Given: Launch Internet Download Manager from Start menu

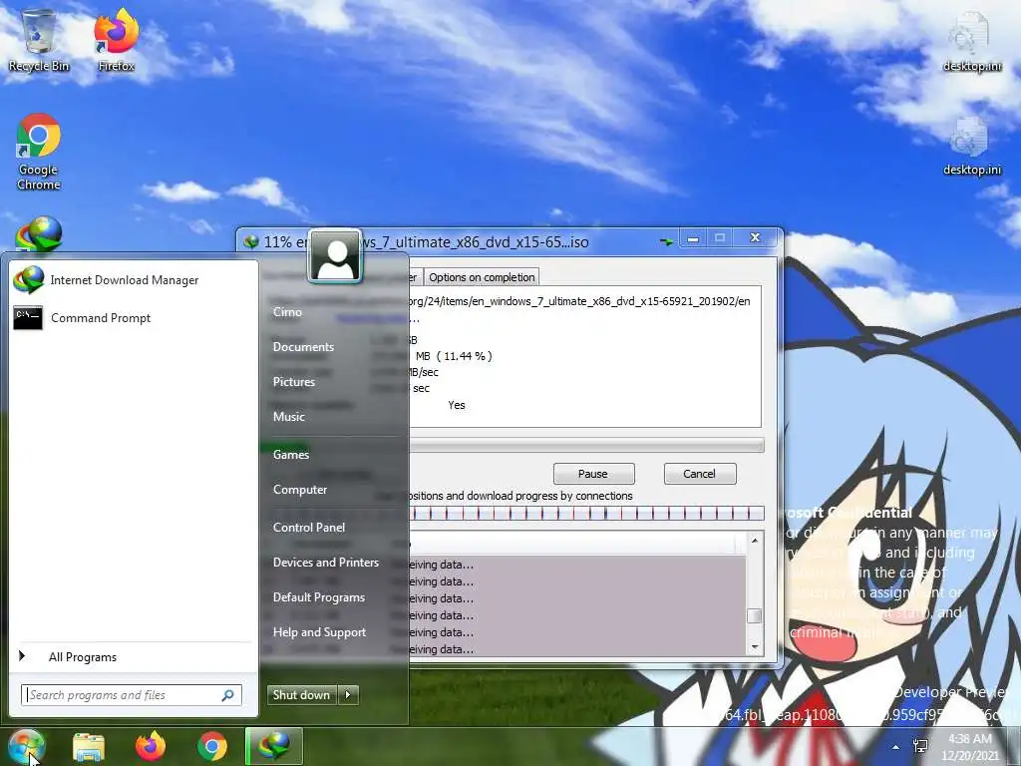Looking at the screenshot, I should [x=134, y=280].
